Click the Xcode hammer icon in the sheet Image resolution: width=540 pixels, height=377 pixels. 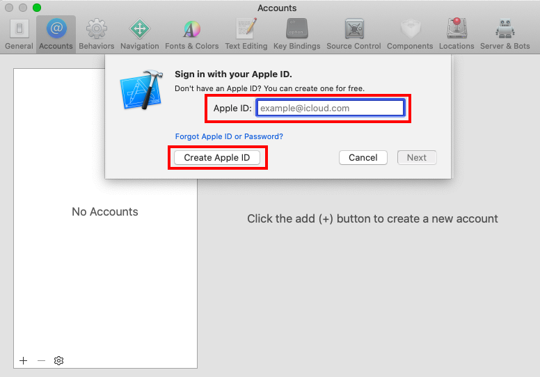click(142, 90)
